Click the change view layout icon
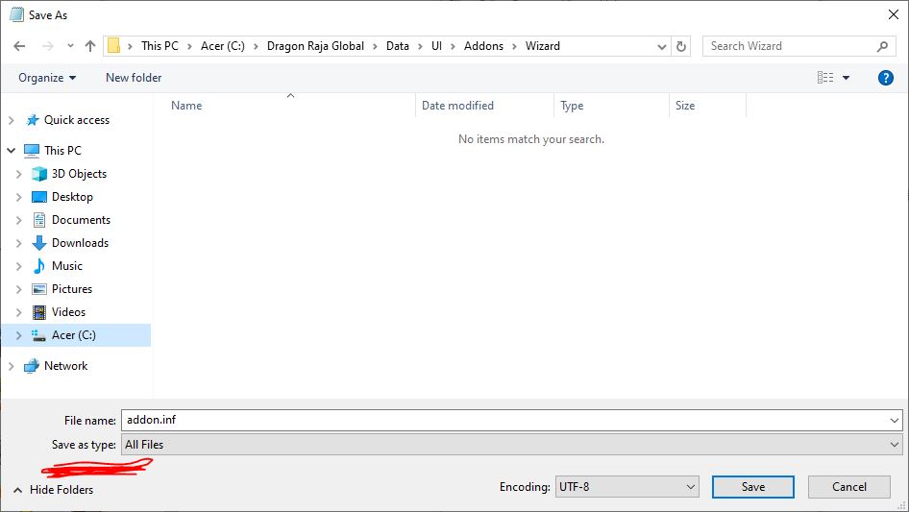 point(825,78)
